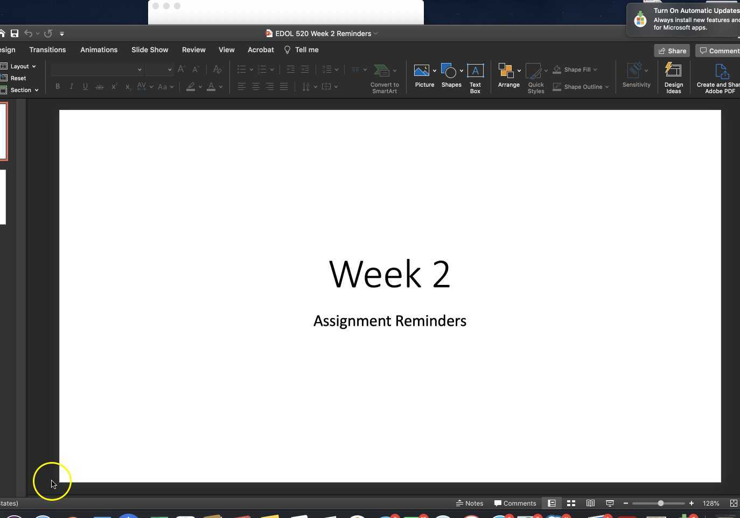740x518 pixels.
Task: Expand the Layout dropdown
Action: tap(22, 66)
